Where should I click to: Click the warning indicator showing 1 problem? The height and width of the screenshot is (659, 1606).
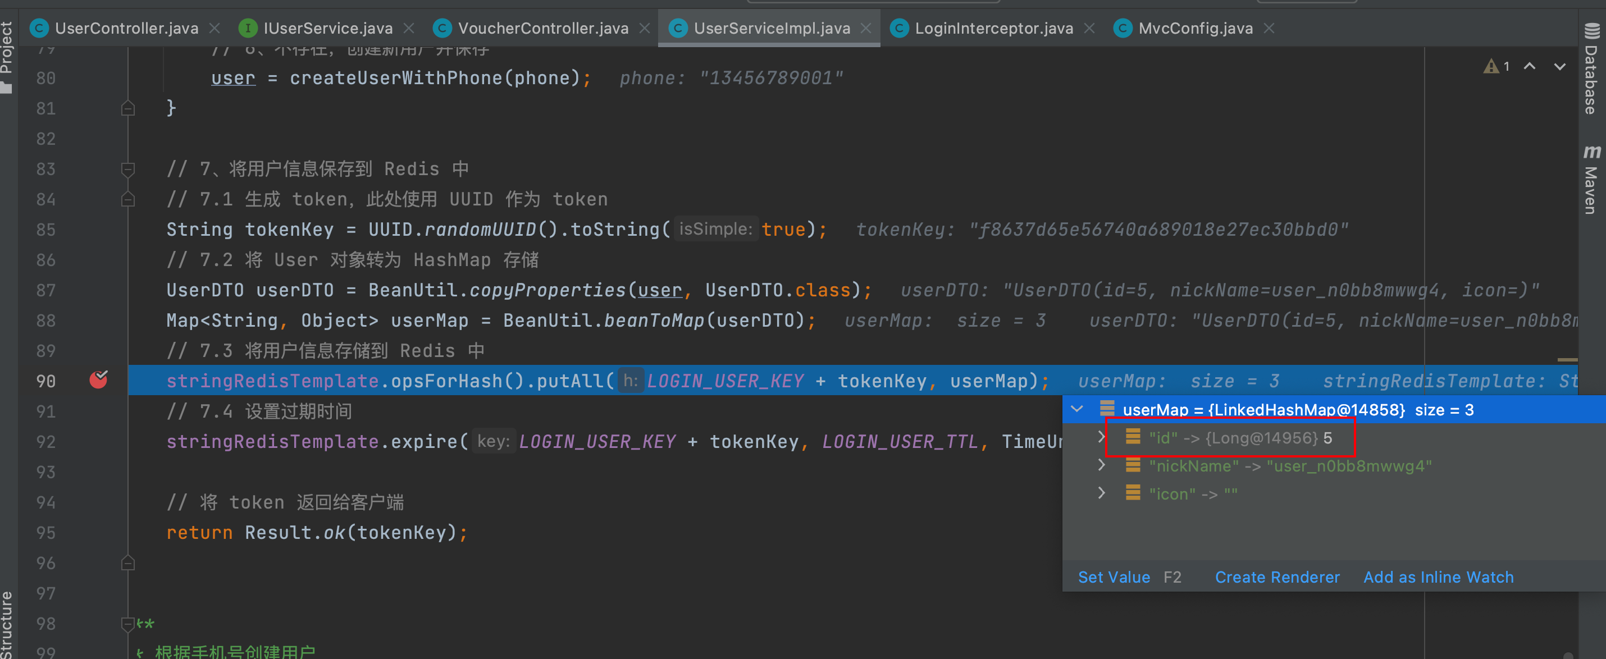tap(1496, 66)
